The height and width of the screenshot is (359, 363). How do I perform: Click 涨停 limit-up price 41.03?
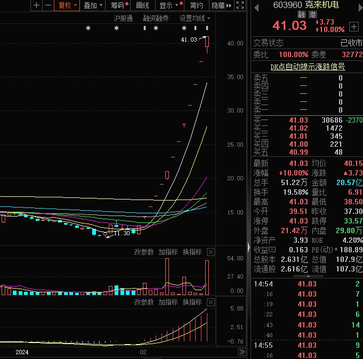coord(299,221)
